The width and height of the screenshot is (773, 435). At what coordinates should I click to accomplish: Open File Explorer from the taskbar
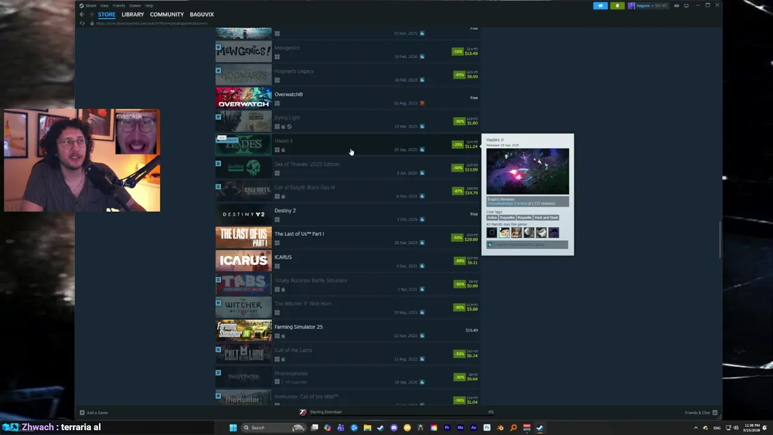click(367, 428)
